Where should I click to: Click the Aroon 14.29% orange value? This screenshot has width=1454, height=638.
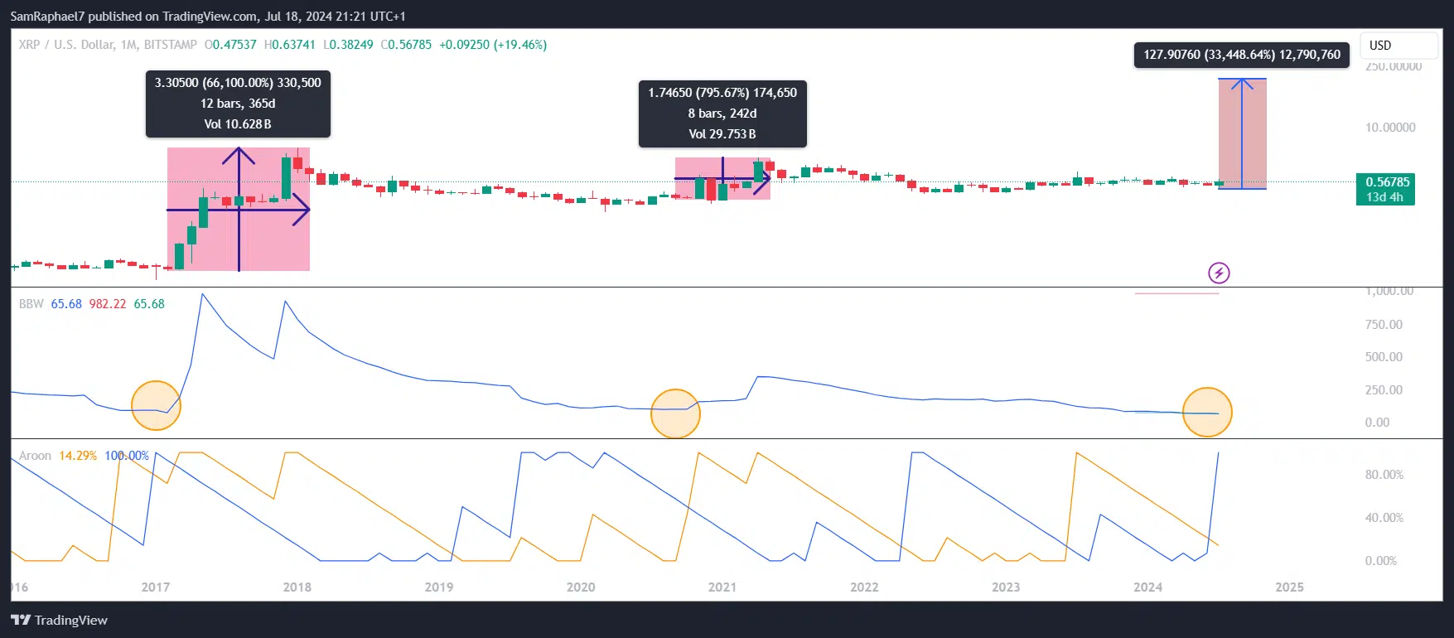click(x=78, y=456)
